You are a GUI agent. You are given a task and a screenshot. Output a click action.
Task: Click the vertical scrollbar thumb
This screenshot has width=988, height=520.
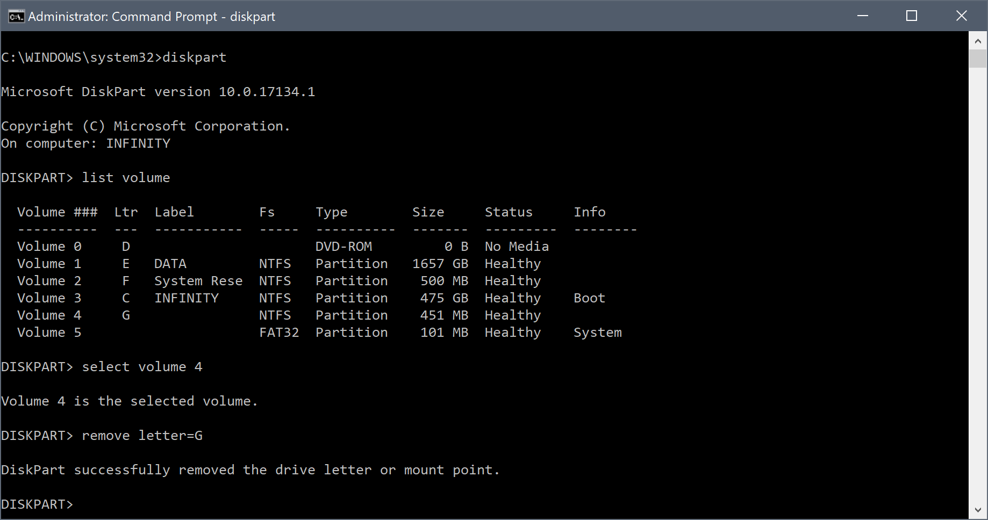(978, 58)
